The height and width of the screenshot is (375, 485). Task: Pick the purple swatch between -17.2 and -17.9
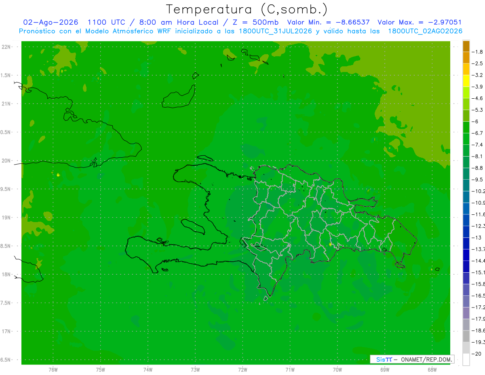tap(466, 313)
